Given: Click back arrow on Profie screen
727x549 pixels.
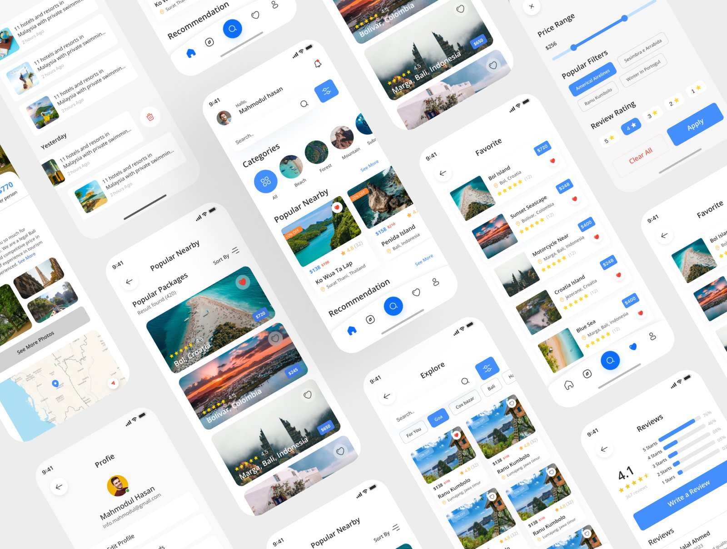Looking at the screenshot, I should click(59, 487).
